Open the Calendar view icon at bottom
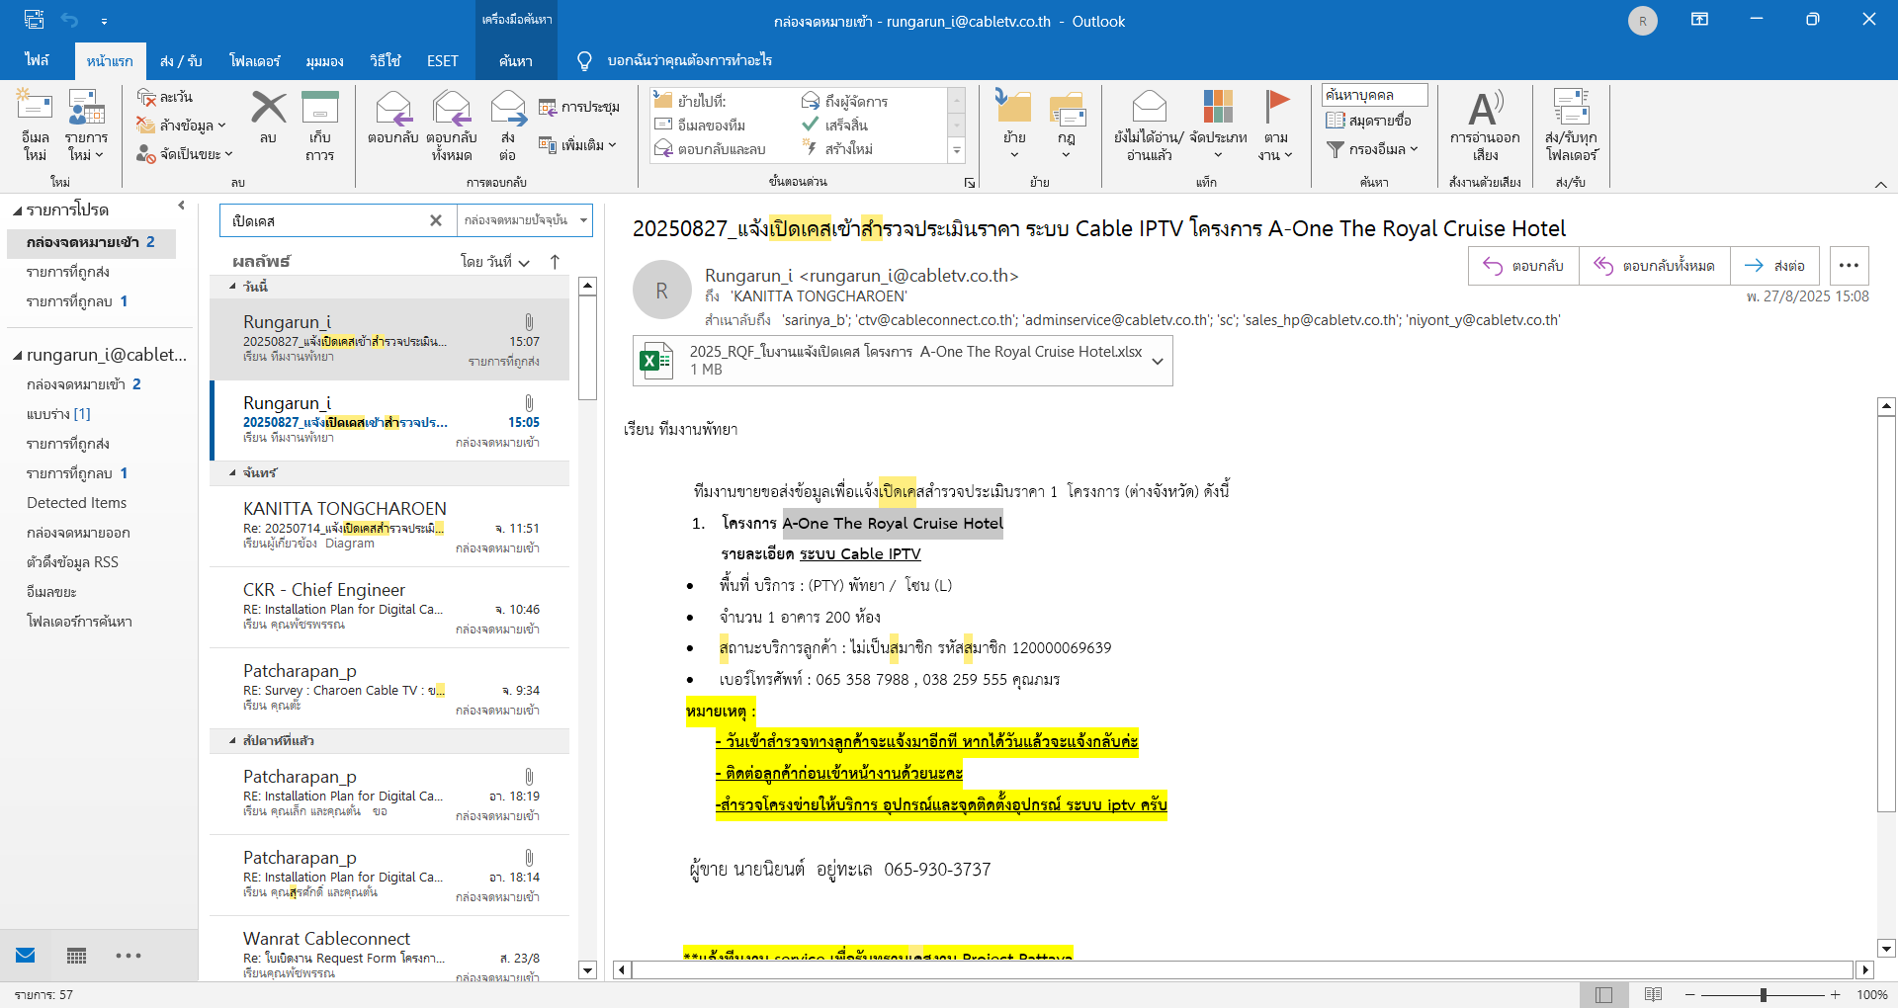The width and height of the screenshot is (1898, 1008). coord(76,956)
